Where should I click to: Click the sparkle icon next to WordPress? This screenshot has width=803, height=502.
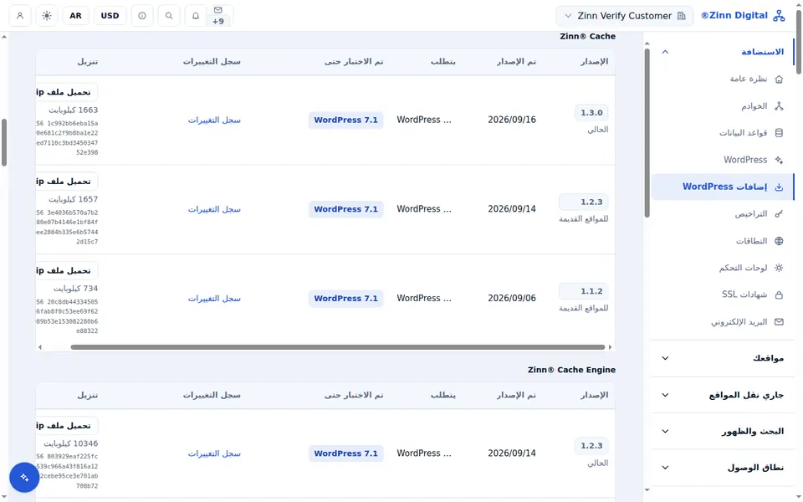(779, 160)
